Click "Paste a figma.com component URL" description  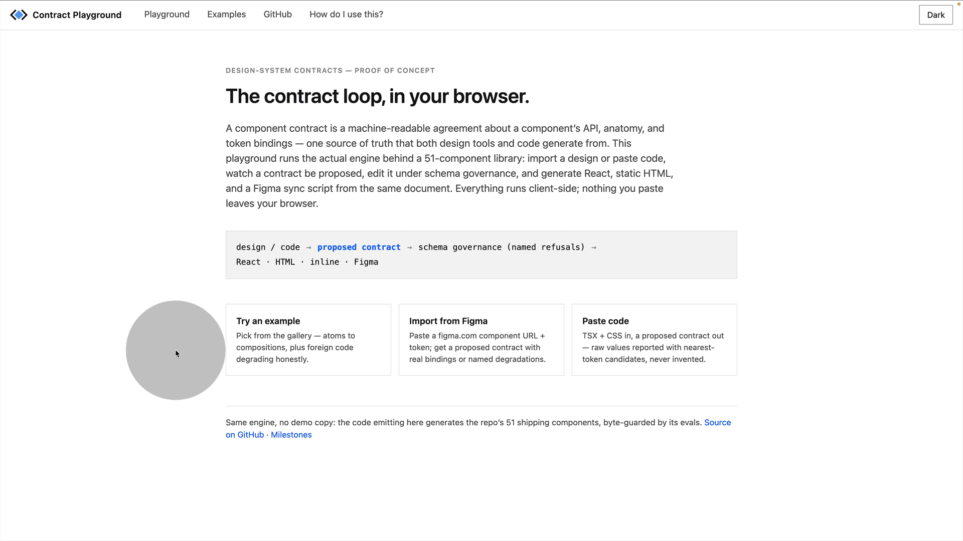point(477,348)
